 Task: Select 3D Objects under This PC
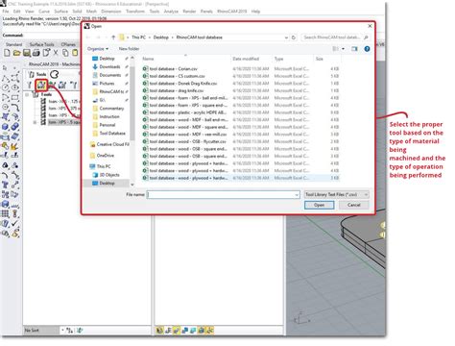(108, 175)
